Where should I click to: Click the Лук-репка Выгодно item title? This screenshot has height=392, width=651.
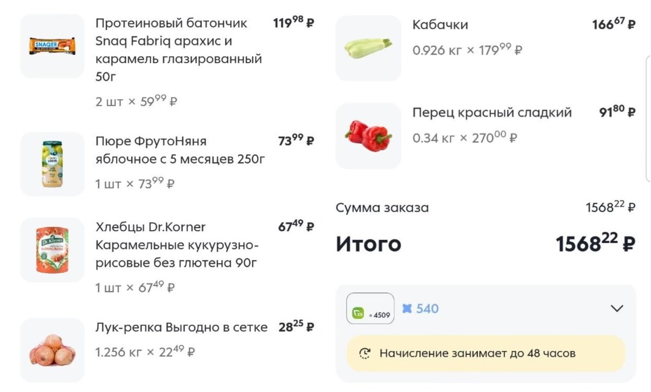pos(182,327)
